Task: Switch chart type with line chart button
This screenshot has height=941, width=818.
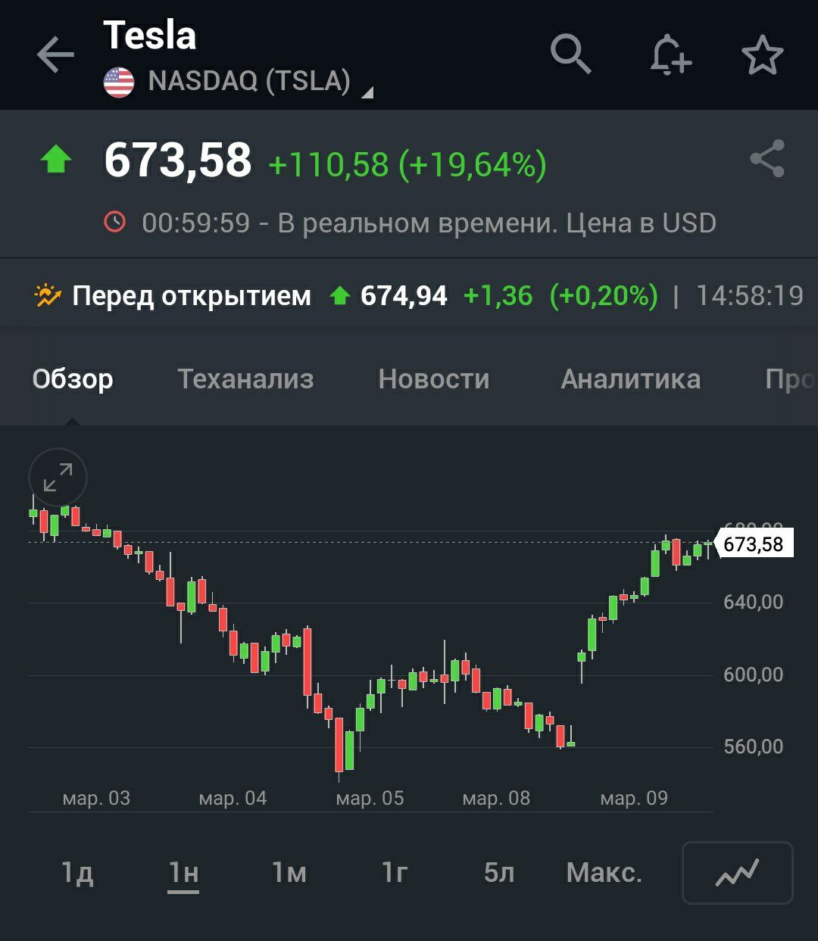Action: (x=737, y=873)
